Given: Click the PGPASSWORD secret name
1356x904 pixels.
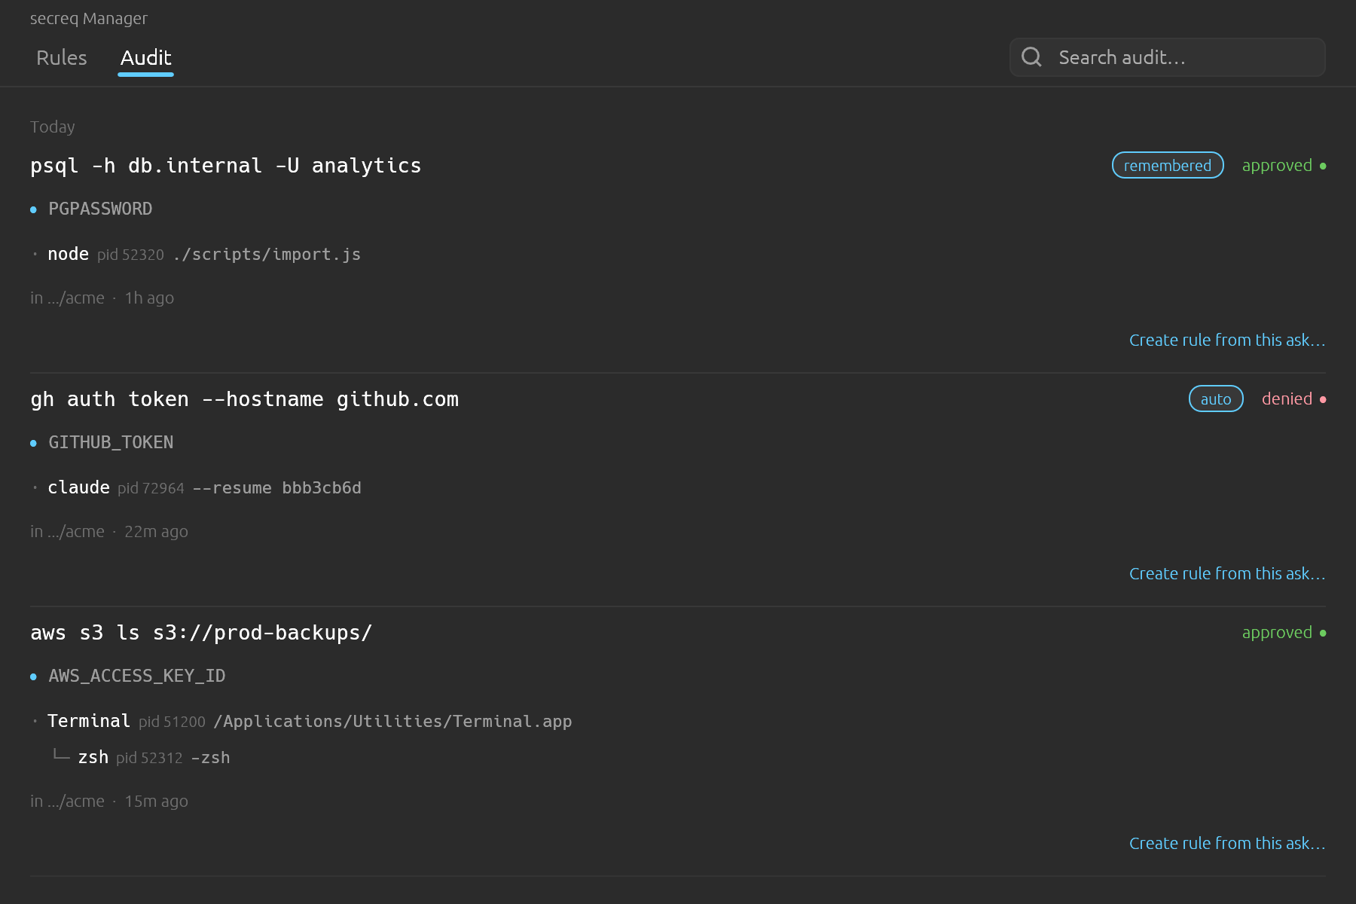Looking at the screenshot, I should point(100,209).
